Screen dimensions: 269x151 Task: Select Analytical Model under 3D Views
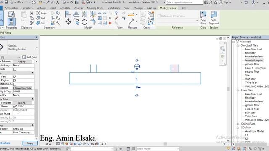point(255,131)
